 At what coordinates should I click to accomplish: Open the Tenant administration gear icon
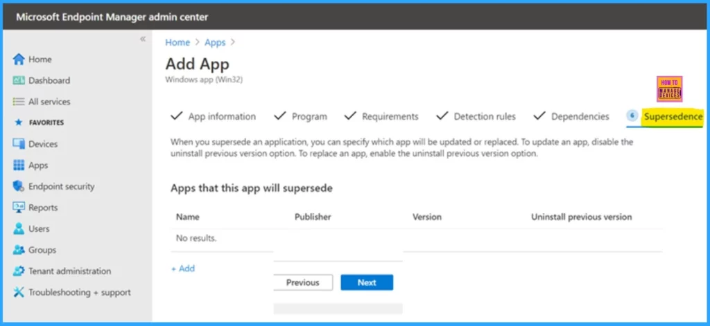(x=19, y=271)
